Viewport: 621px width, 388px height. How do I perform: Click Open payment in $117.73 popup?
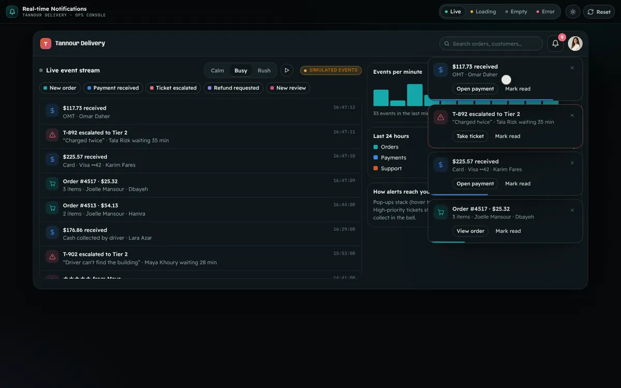pyautogui.click(x=475, y=89)
